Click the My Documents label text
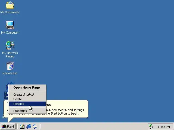Screen dimensions: 174x130 (x=10, y=12)
